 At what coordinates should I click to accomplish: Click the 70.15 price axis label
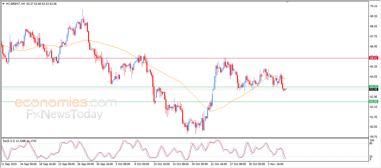[373, 6]
